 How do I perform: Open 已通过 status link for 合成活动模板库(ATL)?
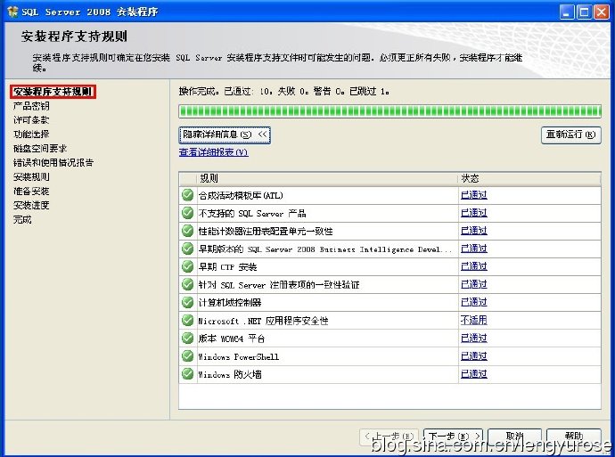(474, 195)
